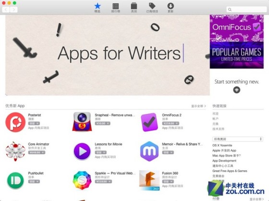Expand the Start something new arrow
Image resolution: width=269 pixels, height=201 pixels.
click(x=236, y=90)
